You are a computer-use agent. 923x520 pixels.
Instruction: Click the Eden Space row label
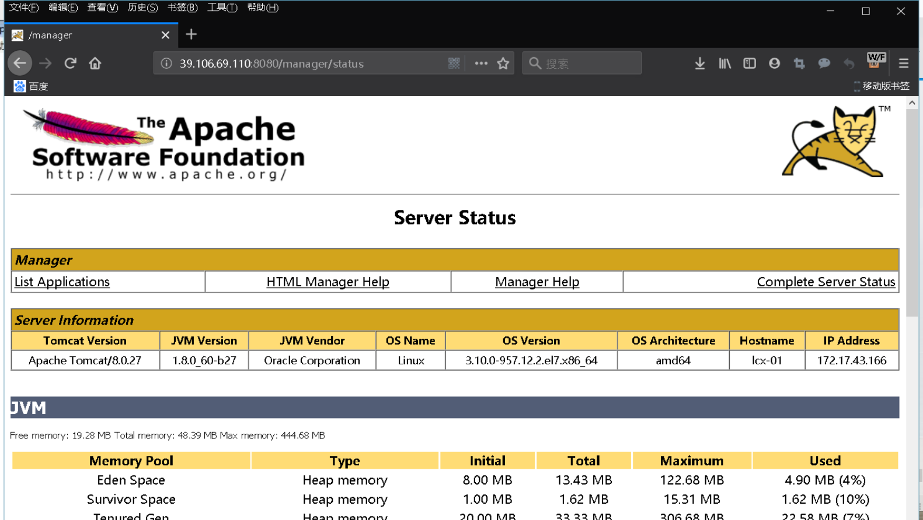[x=131, y=480]
